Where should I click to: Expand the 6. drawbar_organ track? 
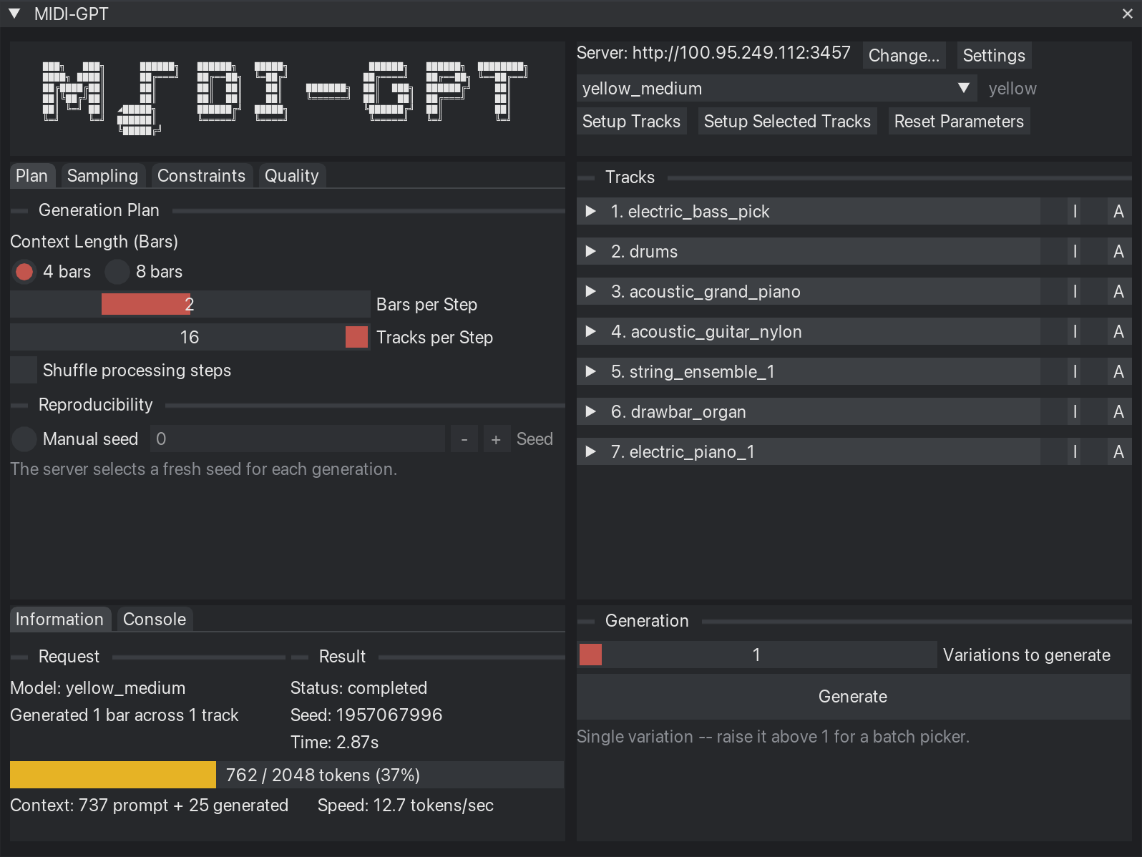[x=591, y=411]
